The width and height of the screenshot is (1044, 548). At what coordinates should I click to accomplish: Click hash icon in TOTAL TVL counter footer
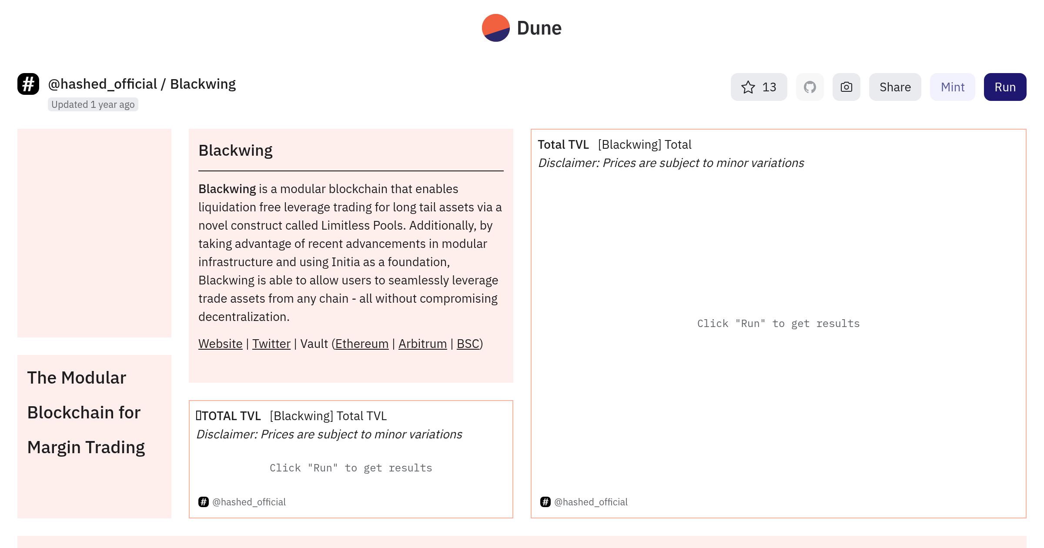pos(203,502)
